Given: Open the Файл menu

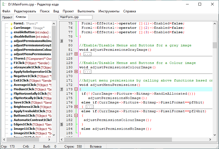Looking at the screenshot, I should tap(6, 11).
